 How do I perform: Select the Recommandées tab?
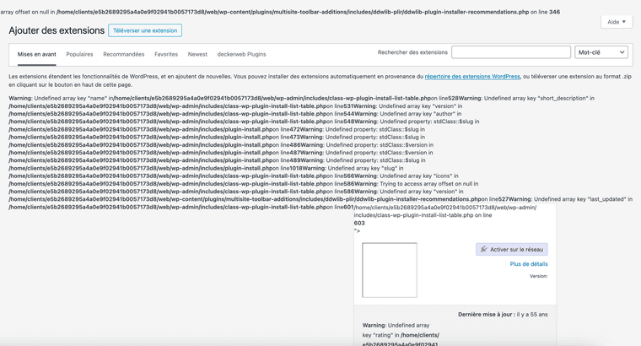coord(123,54)
